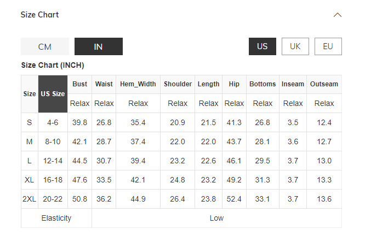Switch size region to UK
This screenshot has height=242, width=365.
(295, 46)
